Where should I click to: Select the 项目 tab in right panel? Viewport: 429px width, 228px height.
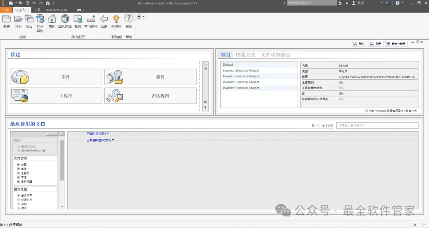[226, 55]
